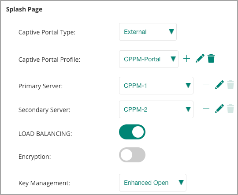Edit the CPPM-2 secondary server
The width and height of the screenshot is (238, 195).
(x=219, y=109)
